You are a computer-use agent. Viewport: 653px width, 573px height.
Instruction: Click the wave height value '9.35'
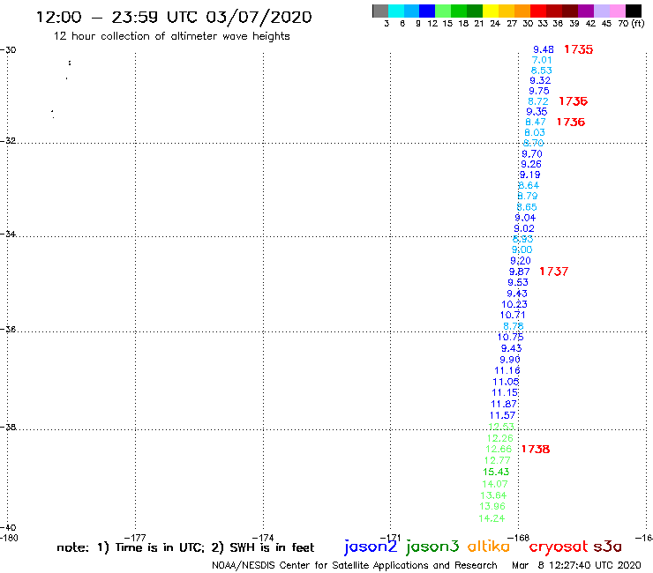[537, 112]
